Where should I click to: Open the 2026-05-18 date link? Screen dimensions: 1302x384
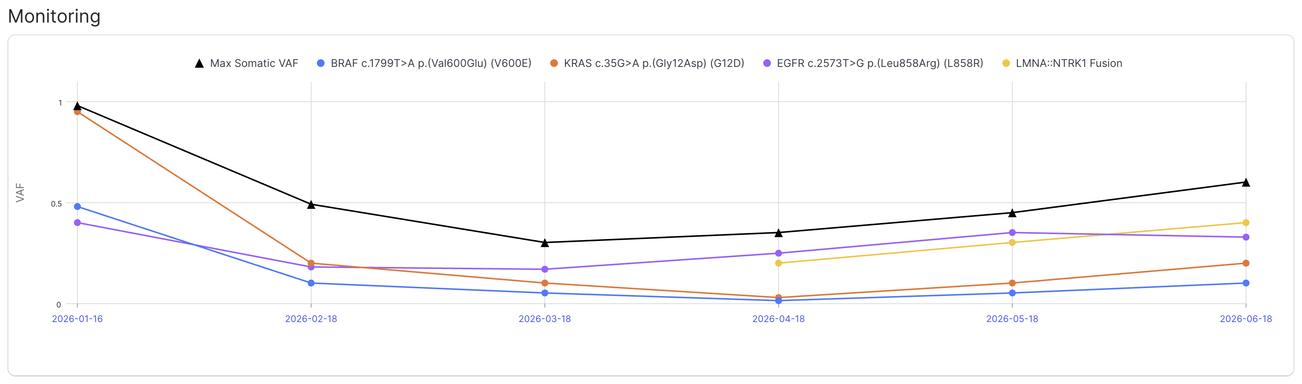[x=1012, y=319]
